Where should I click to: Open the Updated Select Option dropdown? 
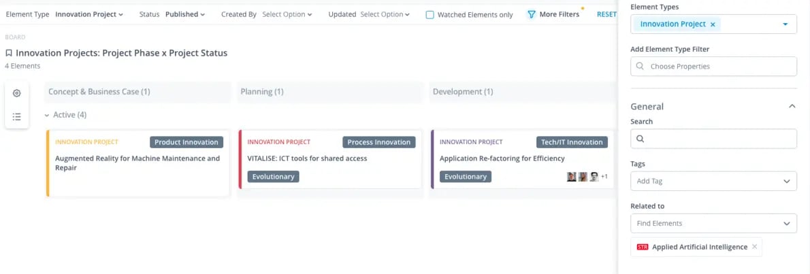pyautogui.click(x=385, y=14)
